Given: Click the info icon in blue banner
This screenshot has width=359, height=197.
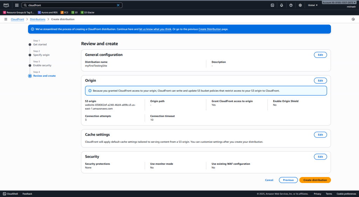Looking at the screenshot, I should point(33,29).
